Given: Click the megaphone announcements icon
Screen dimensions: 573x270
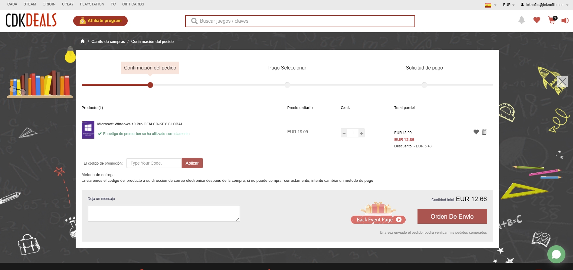Looking at the screenshot, I should pyautogui.click(x=565, y=21).
